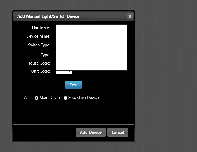This screenshot has width=197, height=152.
Task: Click the Device name label
Action: [38, 36]
